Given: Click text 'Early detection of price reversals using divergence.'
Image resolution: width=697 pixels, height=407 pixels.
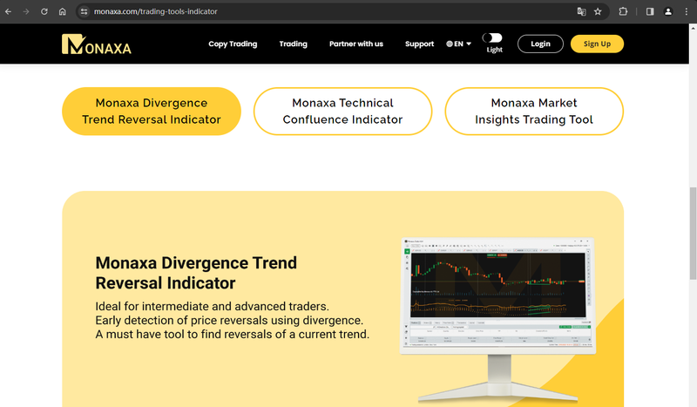Looking at the screenshot, I should (229, 320).
